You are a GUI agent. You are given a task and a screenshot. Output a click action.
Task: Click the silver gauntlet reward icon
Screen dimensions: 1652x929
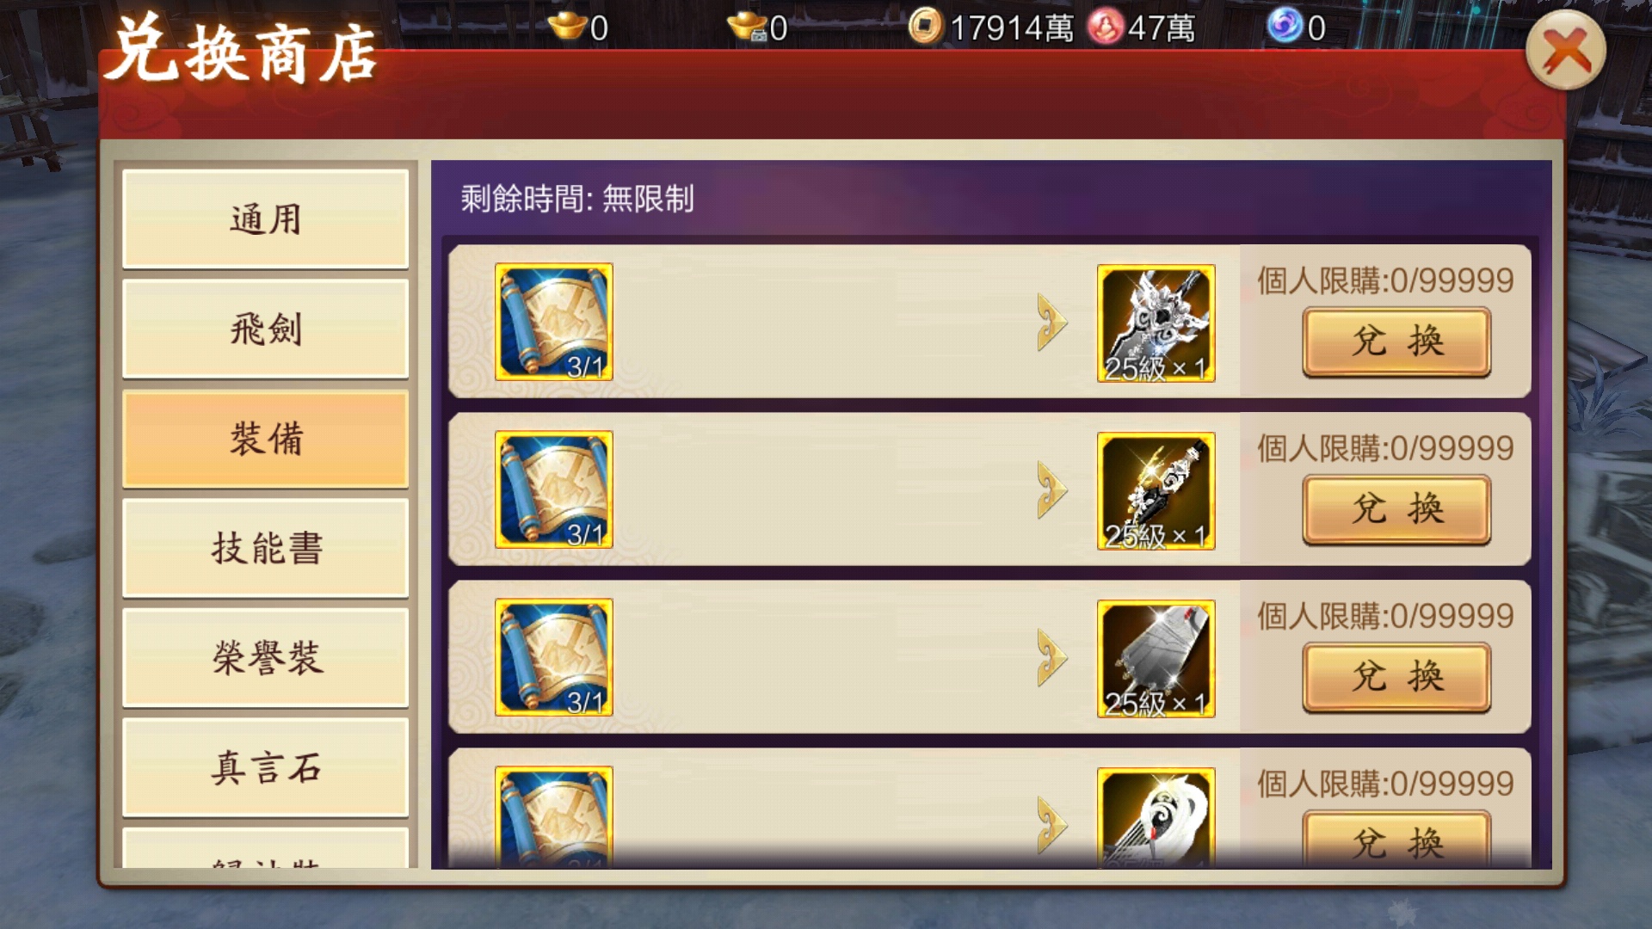pyautogui.click(x=1156, y=659)
